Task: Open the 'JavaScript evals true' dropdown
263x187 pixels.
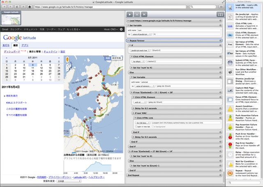Action: point(140,50)
